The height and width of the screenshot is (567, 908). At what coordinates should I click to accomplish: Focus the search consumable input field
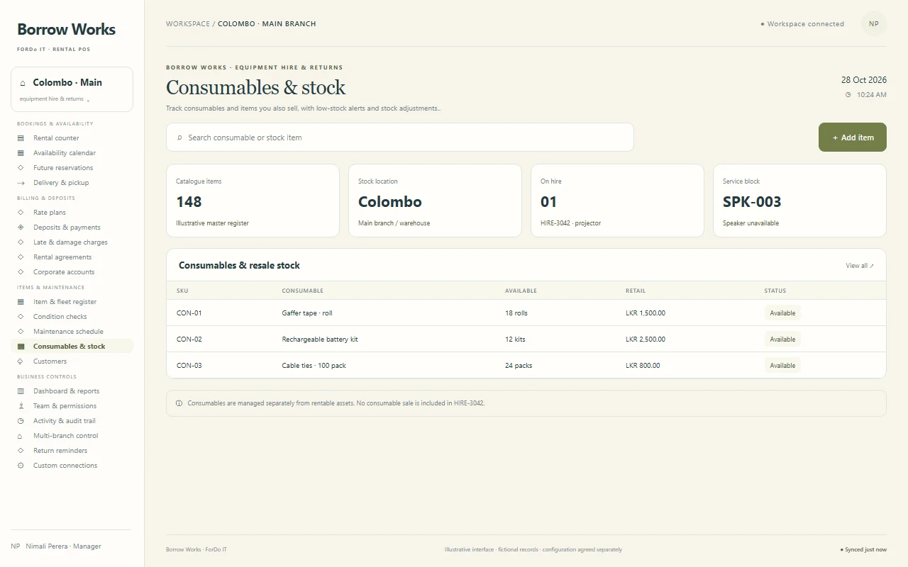click(400, 137)
